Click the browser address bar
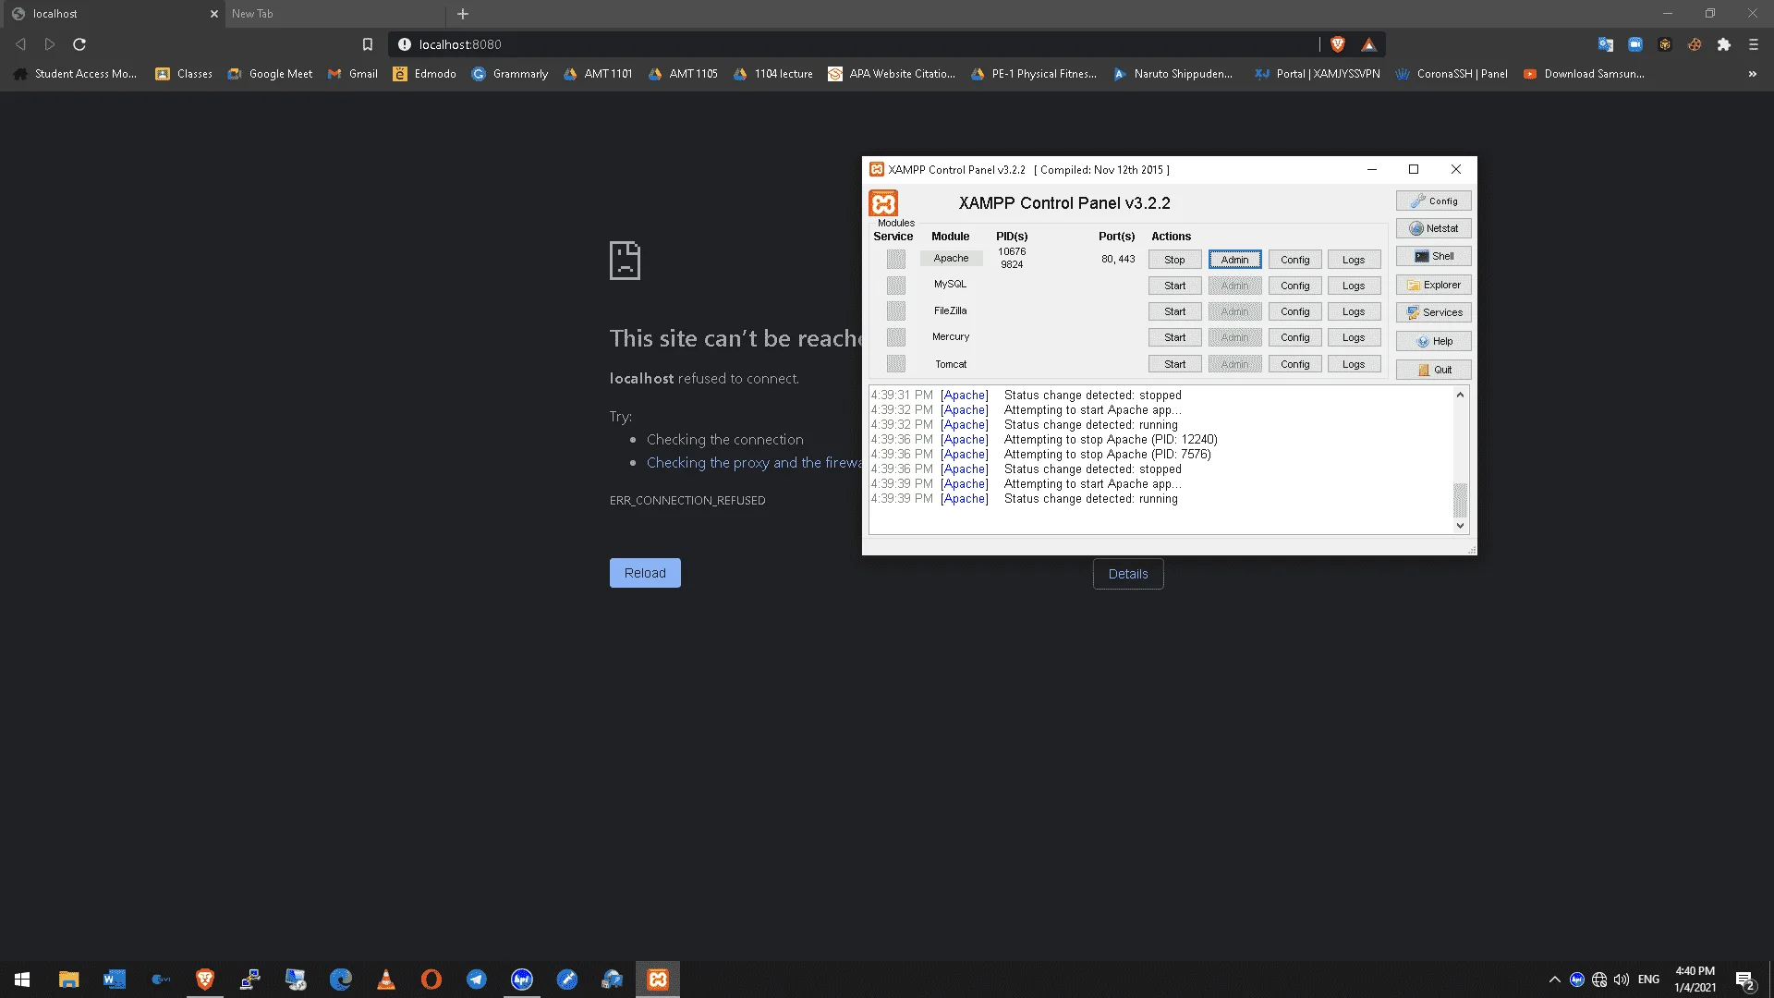1774x998 pixels. tap(859, 44)
